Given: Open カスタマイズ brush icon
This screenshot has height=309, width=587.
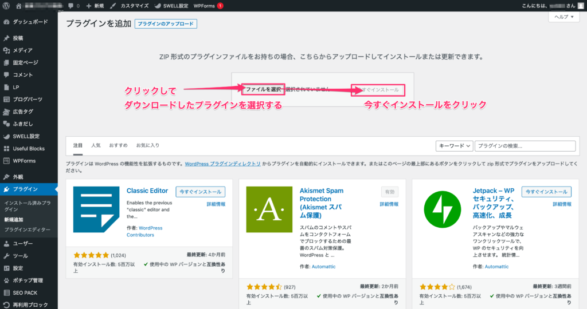Looking at the screenshot, I should coord(113,6).
